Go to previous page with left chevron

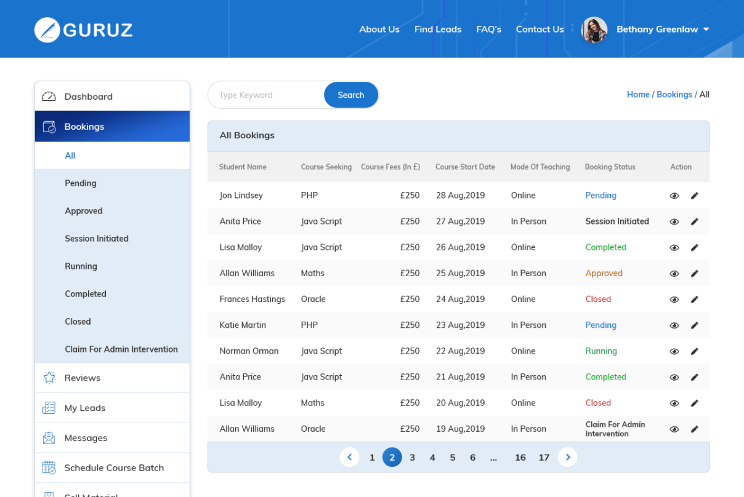point(349,457)
